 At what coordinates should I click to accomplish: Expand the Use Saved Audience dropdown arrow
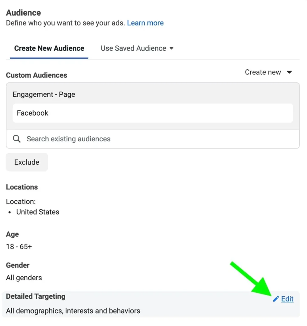point(171,48)
